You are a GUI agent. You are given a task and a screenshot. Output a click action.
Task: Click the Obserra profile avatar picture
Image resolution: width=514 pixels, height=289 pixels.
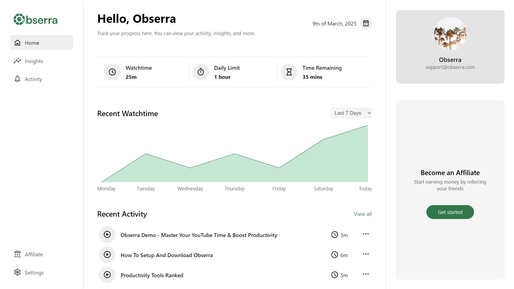point(450,34)
